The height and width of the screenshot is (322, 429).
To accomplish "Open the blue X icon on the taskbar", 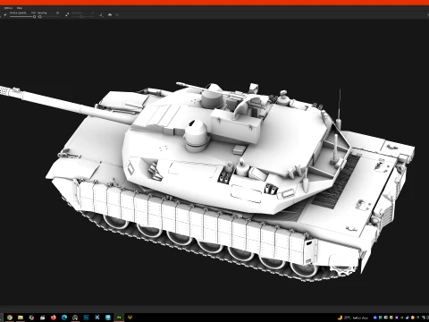I will pos(97,318).
